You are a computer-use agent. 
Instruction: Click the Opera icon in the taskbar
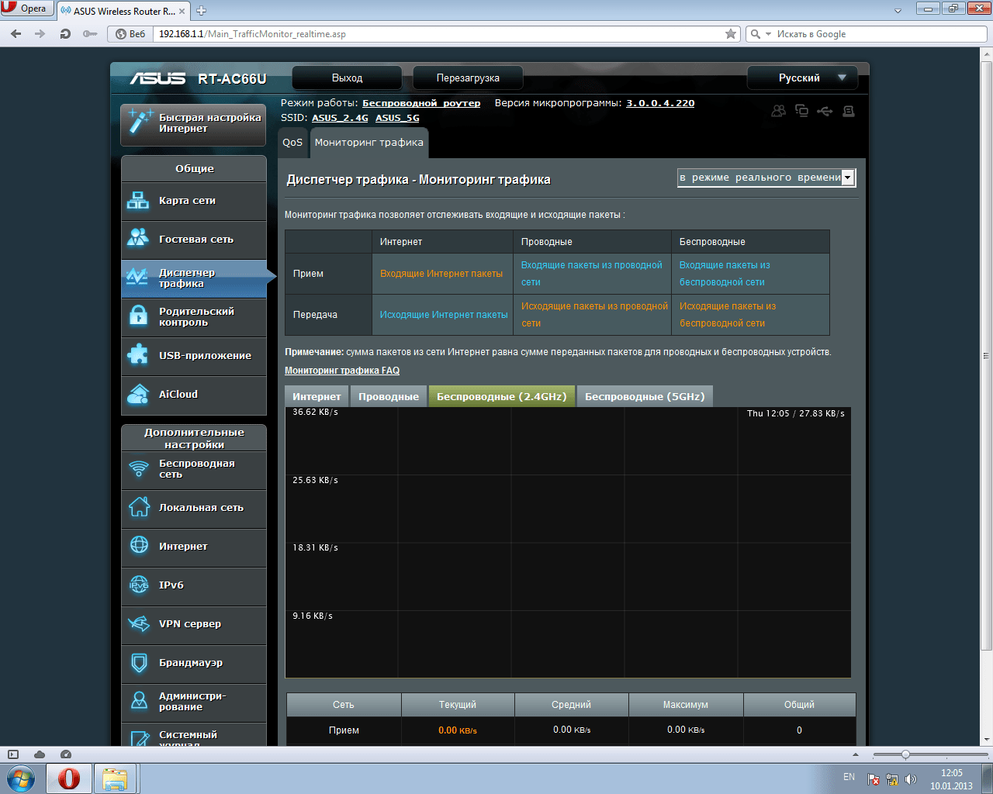(69, 778)
